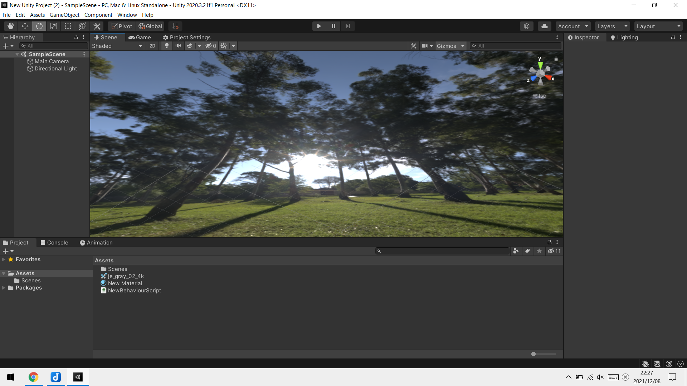Select Main Camera in Hierarchy
The height and width of the screenshot is (386, 687).
(x=52, y=61)
